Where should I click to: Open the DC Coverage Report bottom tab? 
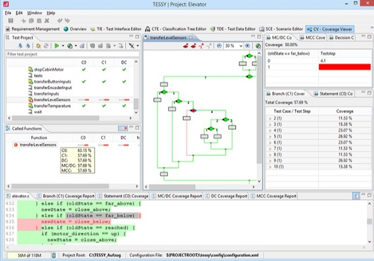226,196
